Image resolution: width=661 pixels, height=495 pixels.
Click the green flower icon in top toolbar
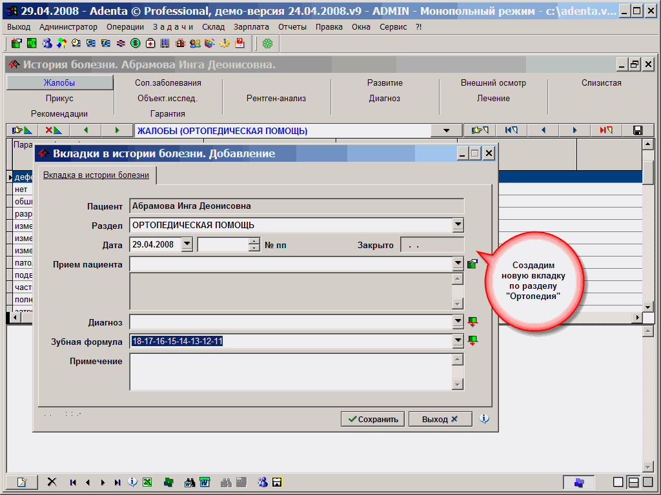[267, 43]
